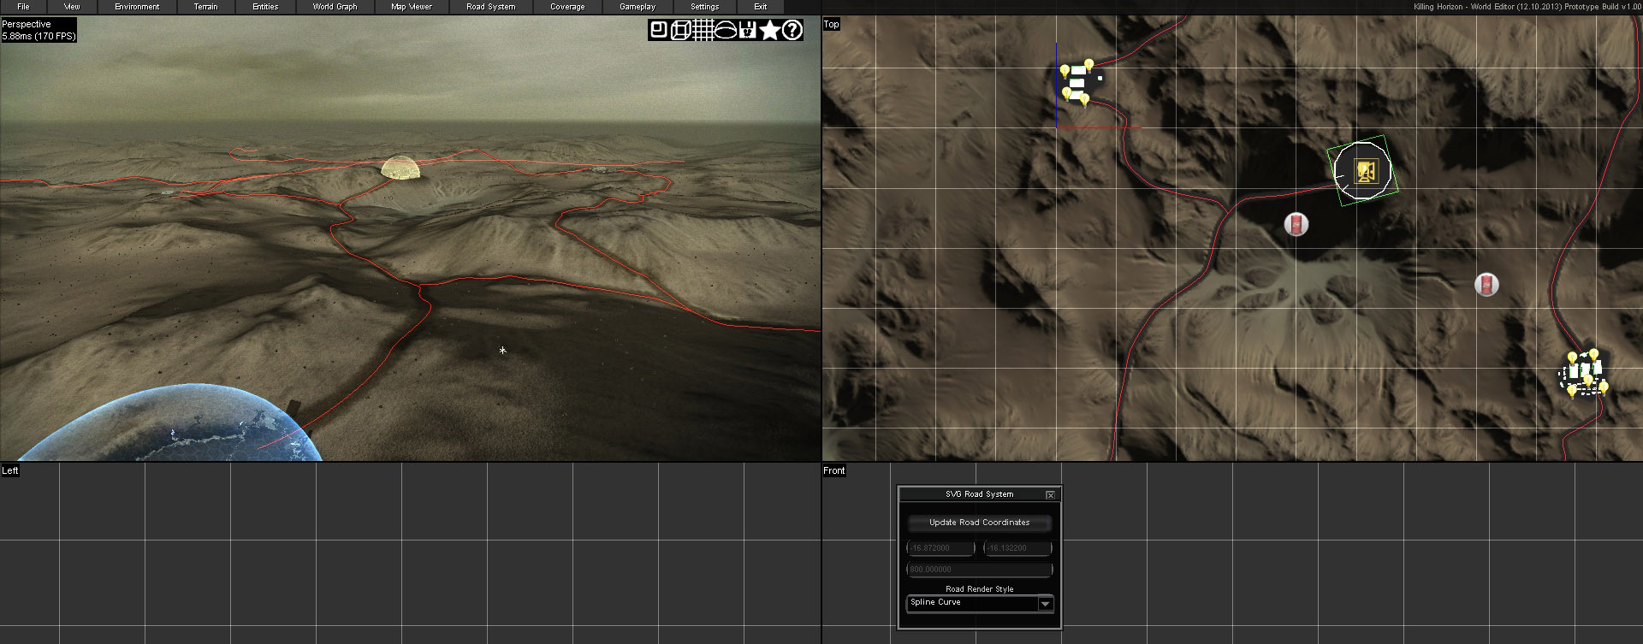This screenshot has width=1643, height=644.
Task: Open the Entities menu
Action: click(x=265, y=7)
